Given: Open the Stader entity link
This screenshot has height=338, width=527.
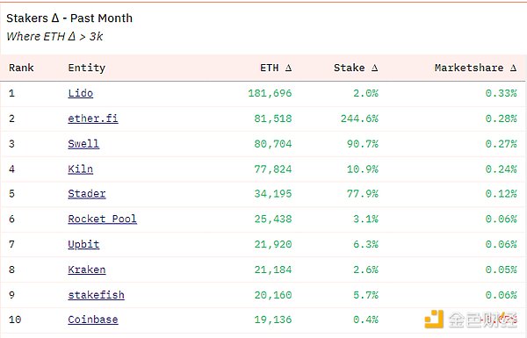Looking at the screenshot, I should pos(87,194).
